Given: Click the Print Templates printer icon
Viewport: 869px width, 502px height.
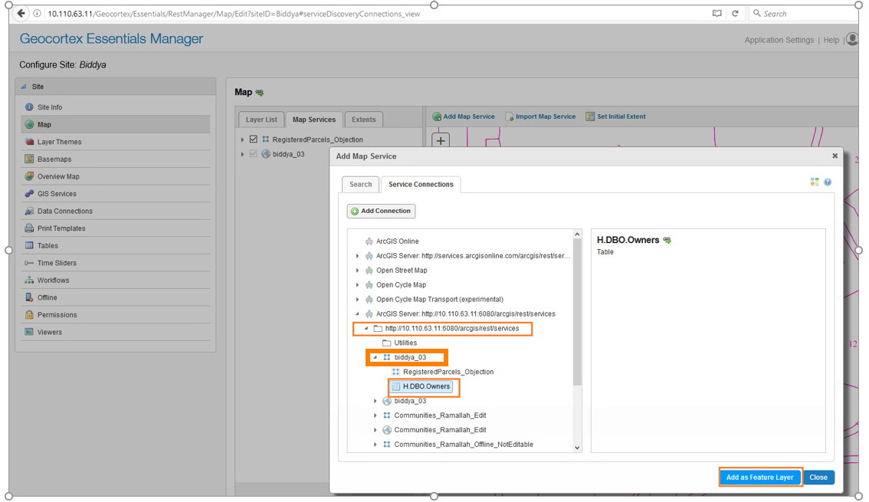Looking at the screenshot, I should coord(29,228).
